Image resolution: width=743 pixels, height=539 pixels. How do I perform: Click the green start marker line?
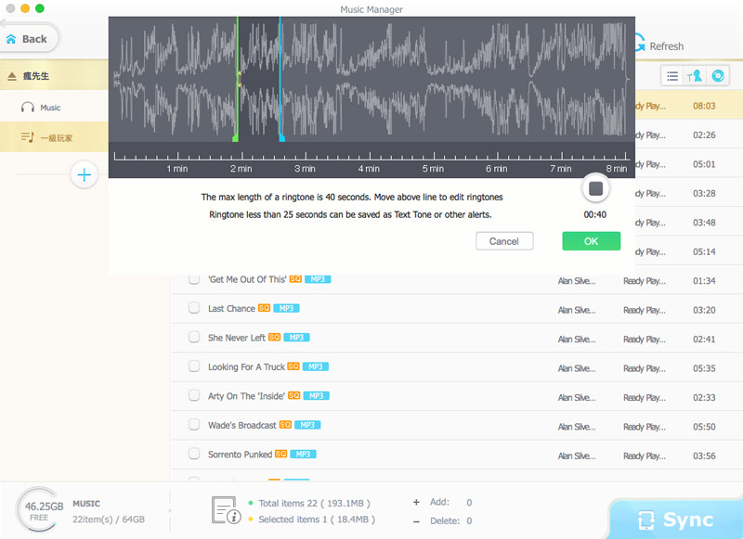tap(237, 83)
